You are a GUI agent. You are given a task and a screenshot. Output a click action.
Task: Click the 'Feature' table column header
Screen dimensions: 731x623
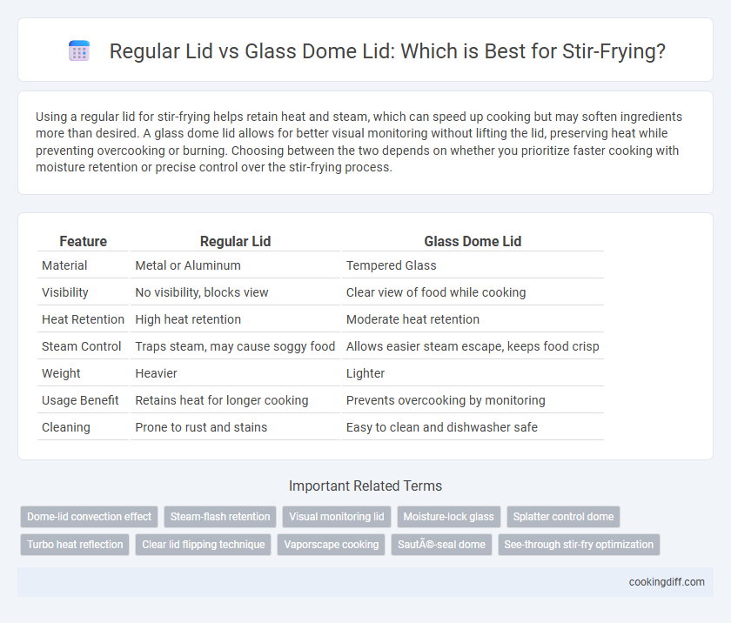[83, 241]
